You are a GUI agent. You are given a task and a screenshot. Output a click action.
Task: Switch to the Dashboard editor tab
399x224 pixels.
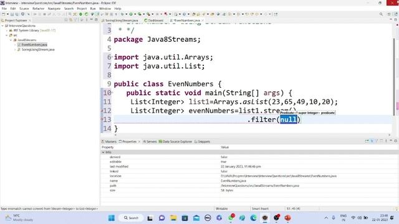[154, 21]
